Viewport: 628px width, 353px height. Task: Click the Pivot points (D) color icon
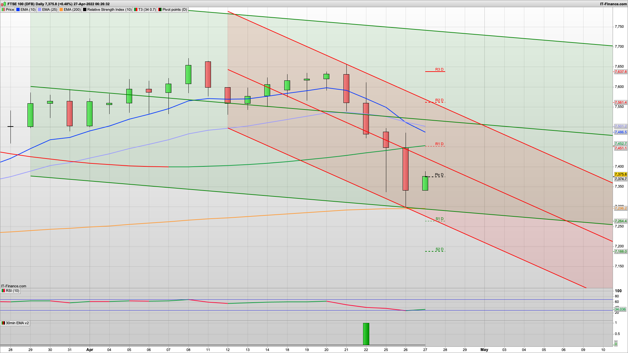click(160, 9)
